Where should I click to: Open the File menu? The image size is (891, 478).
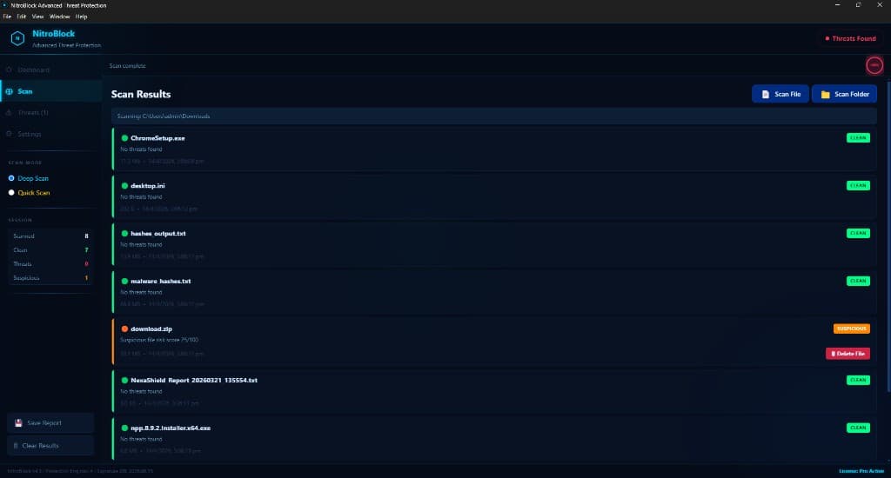coord(7,17)
